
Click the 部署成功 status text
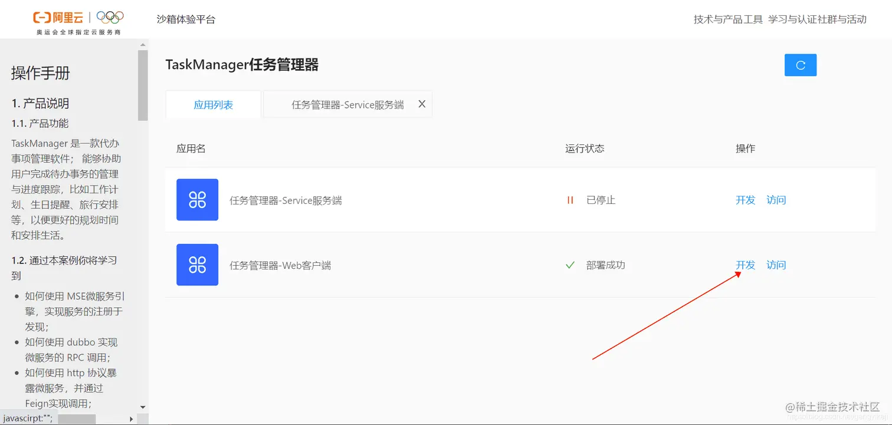tap(605, 265)
